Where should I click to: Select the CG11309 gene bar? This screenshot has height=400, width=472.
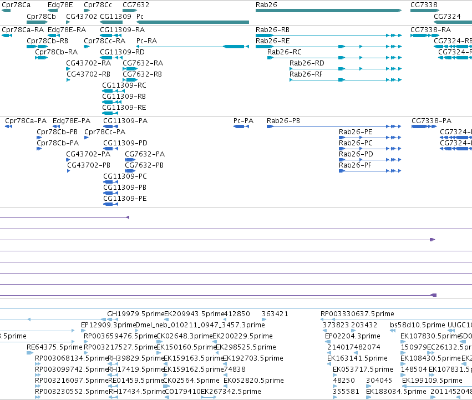[111, 22]
